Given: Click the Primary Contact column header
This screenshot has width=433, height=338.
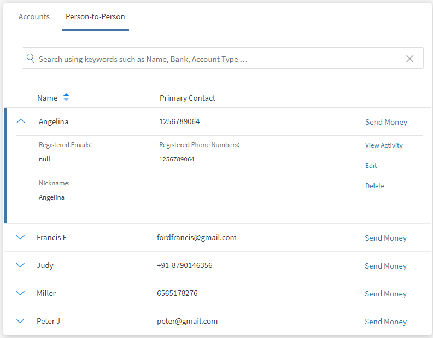Looking at the screenshot, I should [x=188, y=98].
